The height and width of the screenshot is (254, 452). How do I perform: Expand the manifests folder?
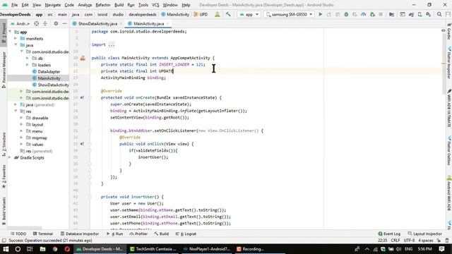tap(16, 39)
